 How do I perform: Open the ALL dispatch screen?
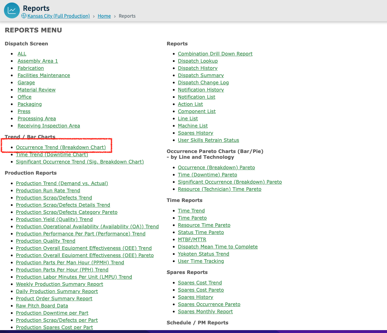coord(22,54)
